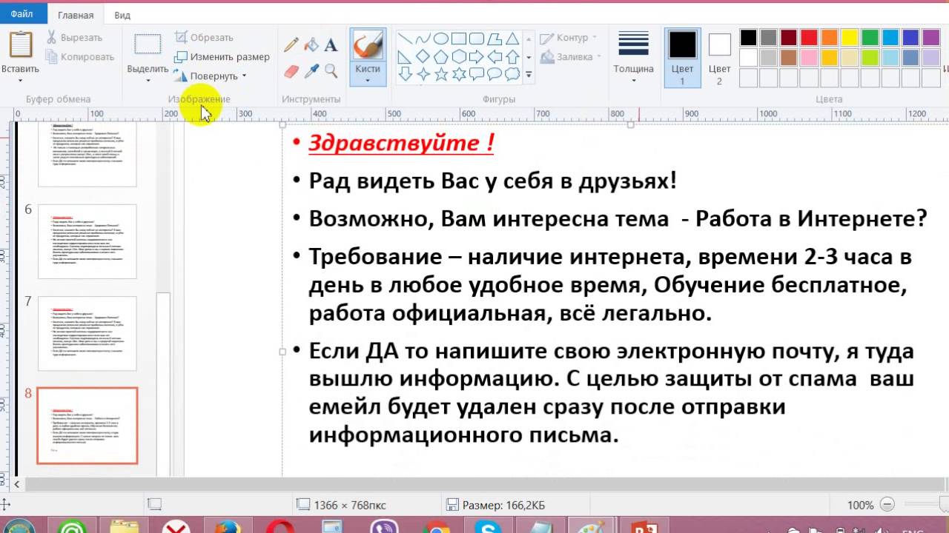Screen dimensions: 949x533
Task: Select the Pencil tool
Action: pos(291,45)
